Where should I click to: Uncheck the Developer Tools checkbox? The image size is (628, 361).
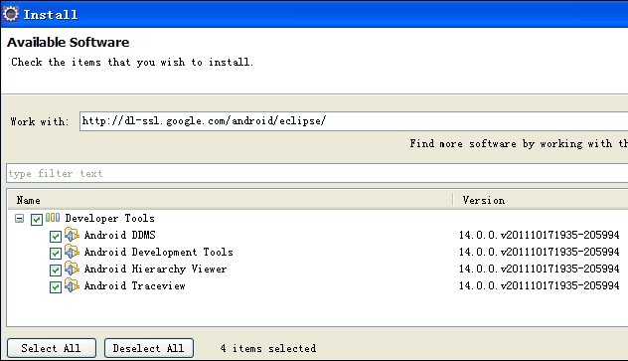[x=37, y=219]
